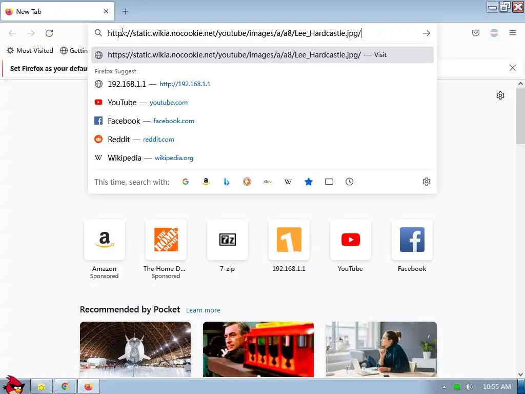
Task: Open Chrome from the taskbar
Action: click(65, 387)
